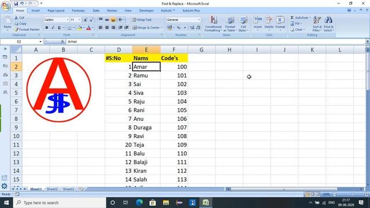Click inside the formula bar showing Amar
Image resolution: width=370 pixels, height=208 pixels.
[x=216, y=42]
